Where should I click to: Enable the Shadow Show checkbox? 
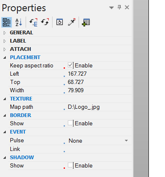[x=70, y=165]
